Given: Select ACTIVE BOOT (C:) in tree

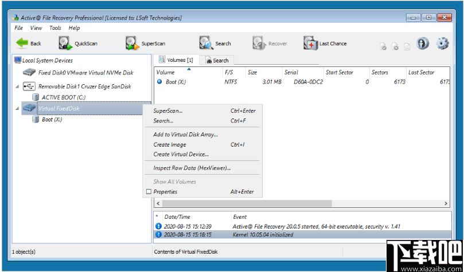Looking at the screenshot, I should coord(64,97).
